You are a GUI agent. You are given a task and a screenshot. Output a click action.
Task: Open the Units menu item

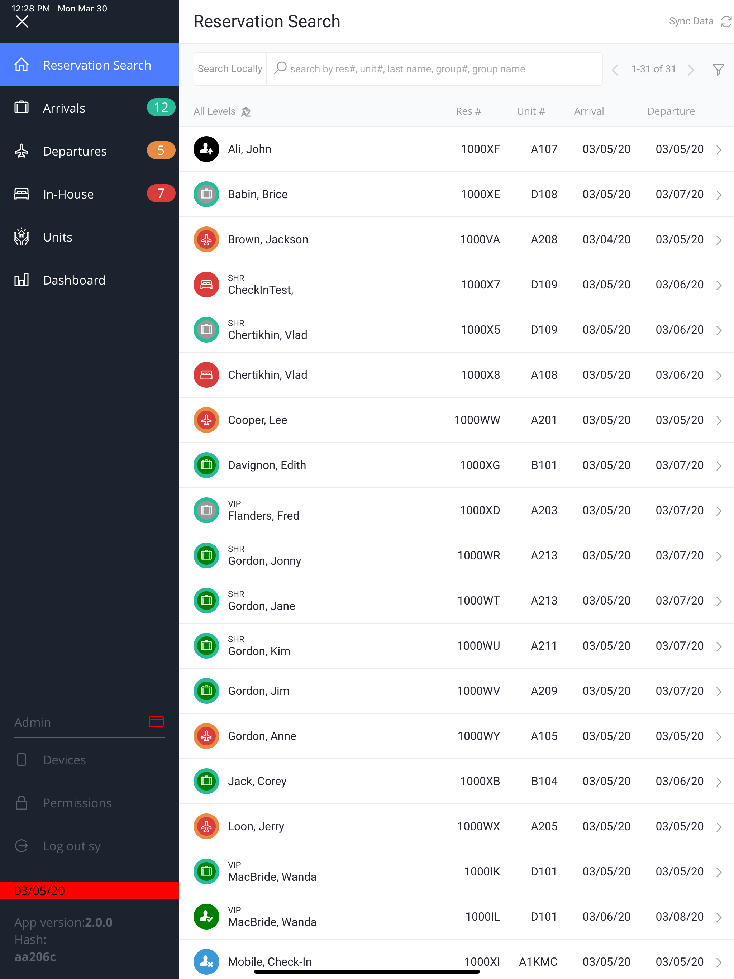[x=90, y=237]
